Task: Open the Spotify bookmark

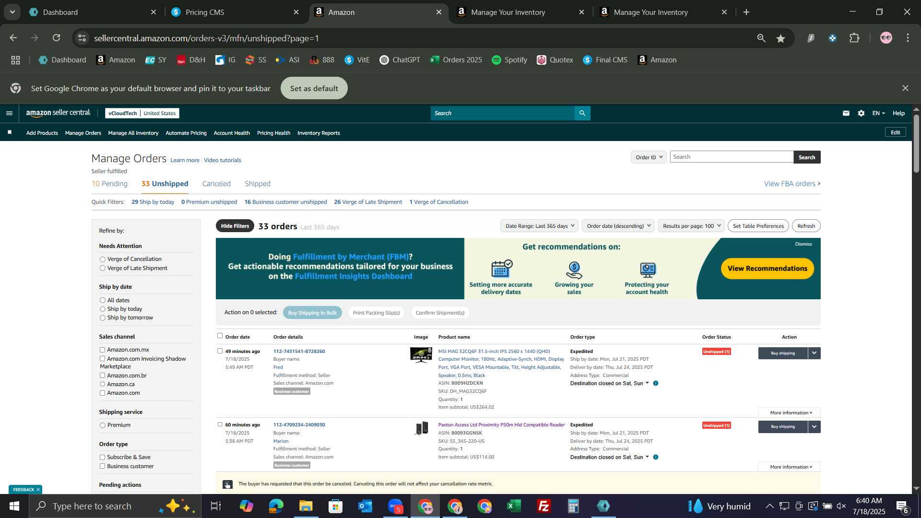Action: [x=509, y=60]
